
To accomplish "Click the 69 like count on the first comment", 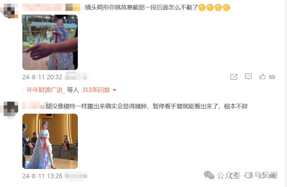I will pos(272,77).
